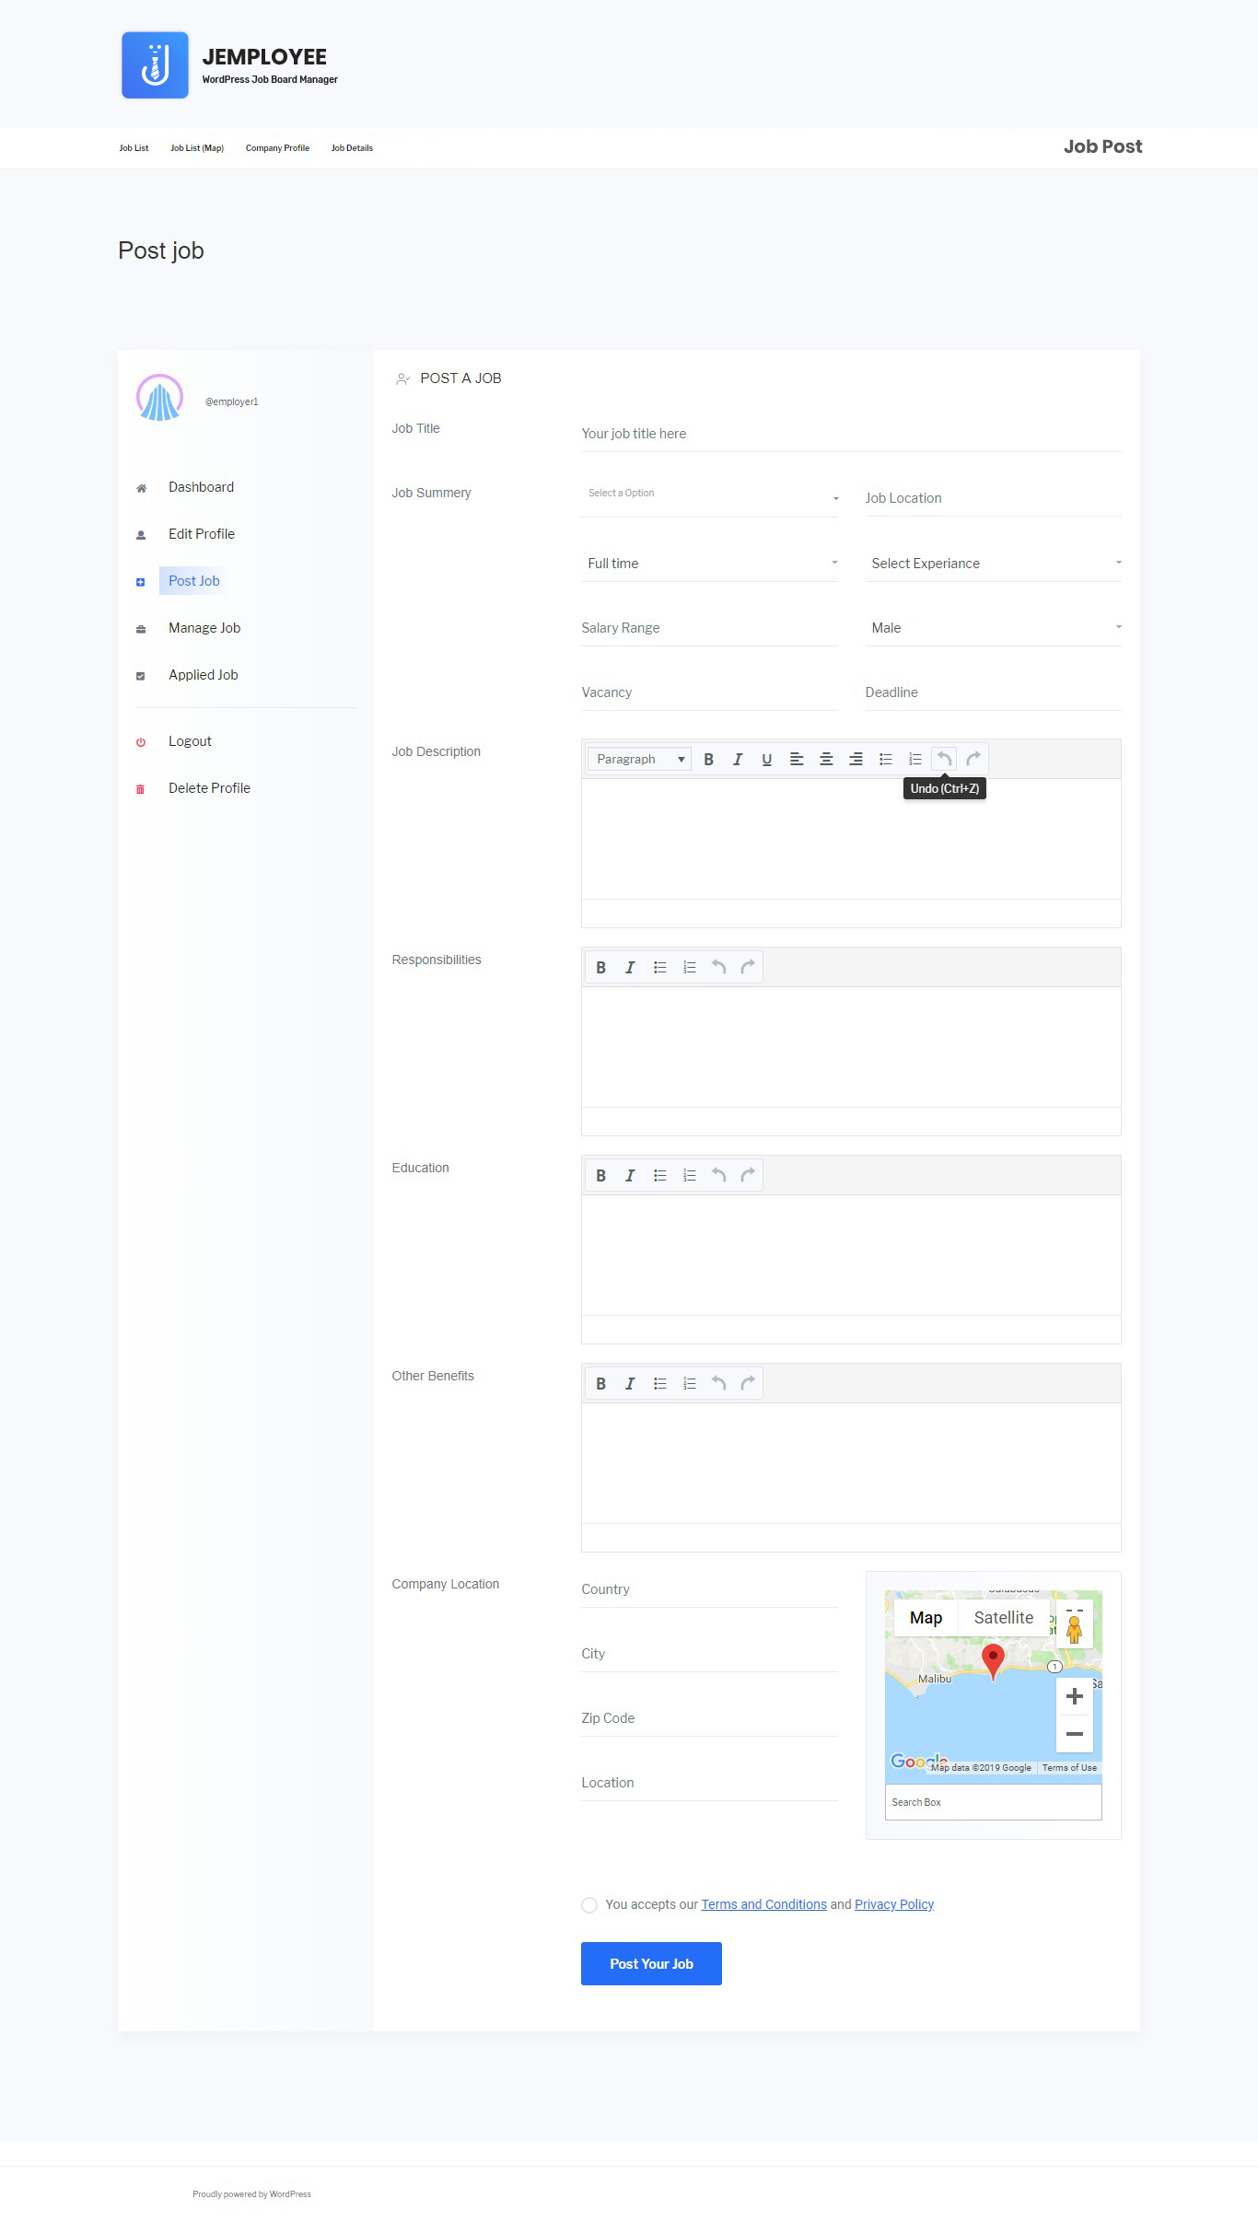The width and height of the screenshot is (1258, 2222).
Task: Click the Job Title input field
Action: click(851, 434)
